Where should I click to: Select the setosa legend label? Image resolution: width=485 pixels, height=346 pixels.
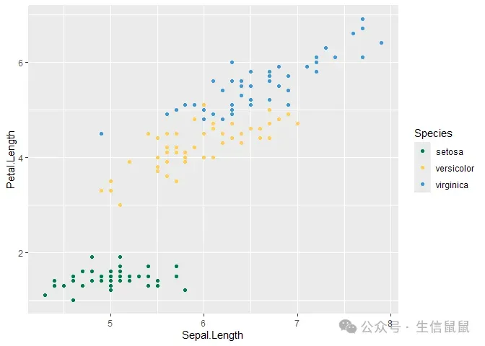(x=449, y=151)
